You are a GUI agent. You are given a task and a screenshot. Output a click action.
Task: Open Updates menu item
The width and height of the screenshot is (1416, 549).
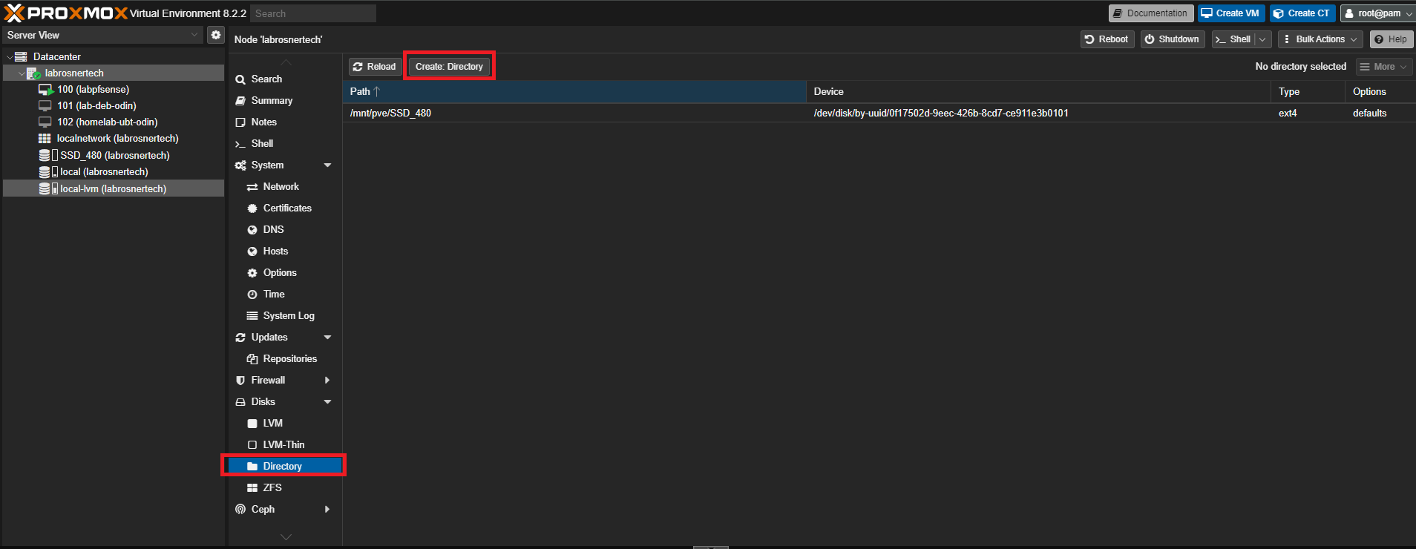[269, 337]
